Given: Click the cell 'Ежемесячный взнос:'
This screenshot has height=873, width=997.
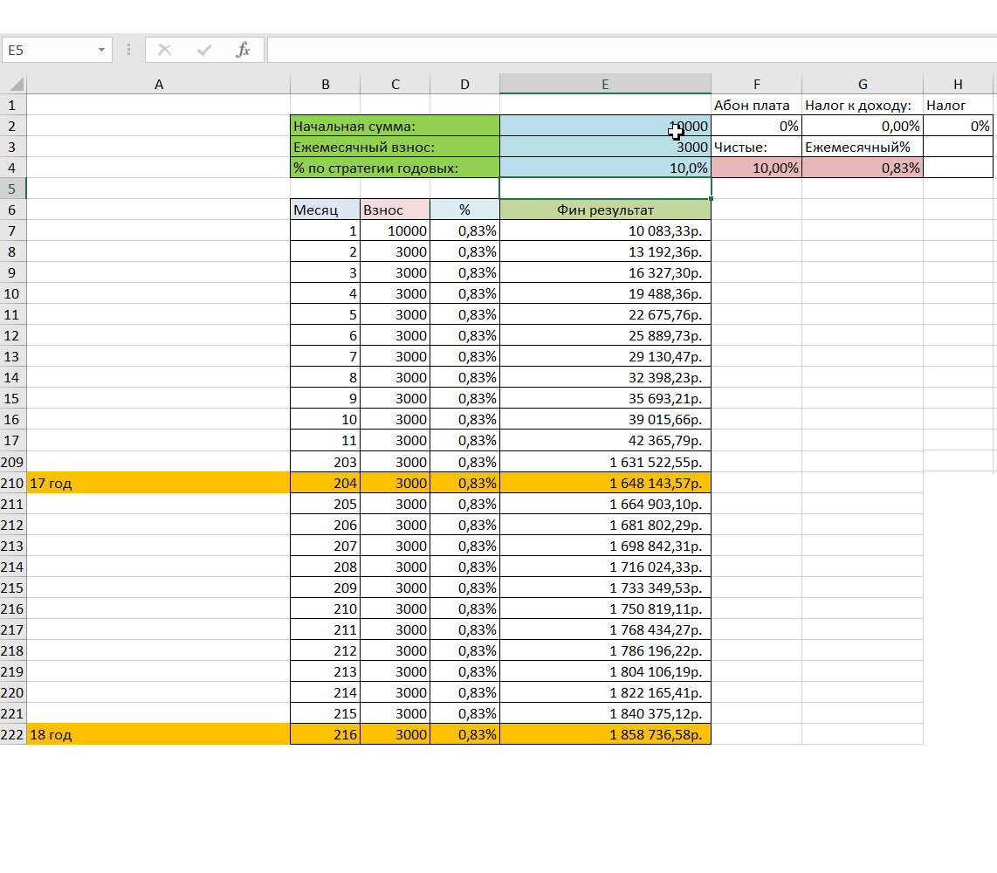Looking at the screenshot, I should [x=395, y=147].
